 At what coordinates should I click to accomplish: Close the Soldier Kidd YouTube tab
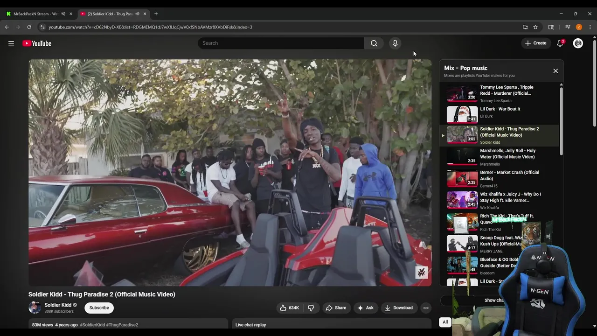145,14
